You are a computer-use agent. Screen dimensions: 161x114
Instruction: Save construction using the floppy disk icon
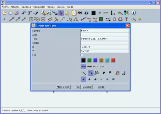pos(16,13)
